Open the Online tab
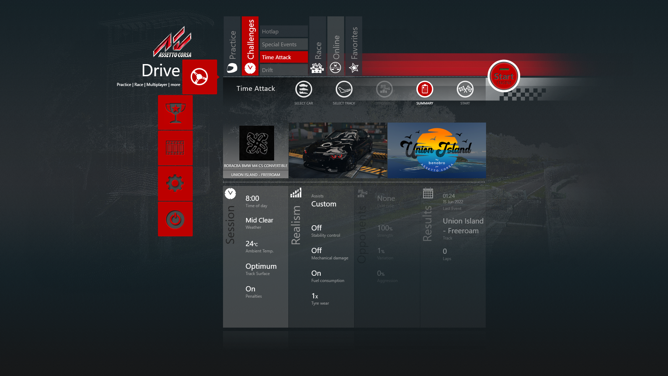The height and width of the screenshot is (376, 668). (x=335, y=46)
